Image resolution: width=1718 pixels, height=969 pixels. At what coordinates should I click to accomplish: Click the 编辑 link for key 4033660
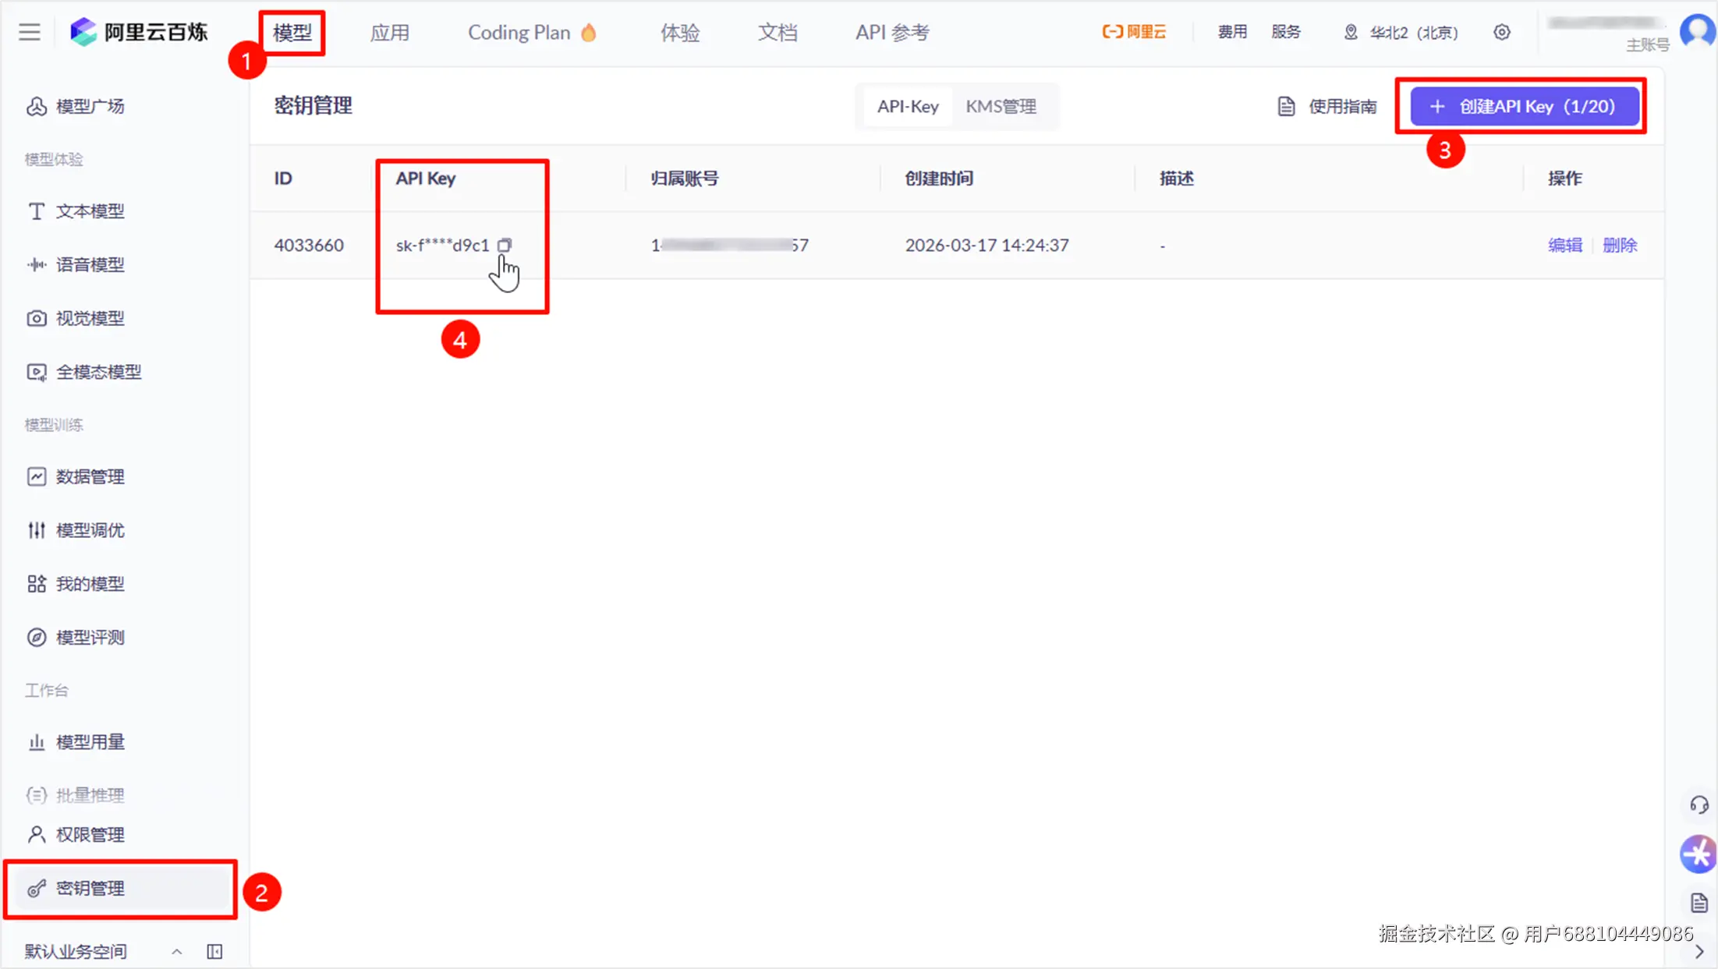click(1564, 245)
